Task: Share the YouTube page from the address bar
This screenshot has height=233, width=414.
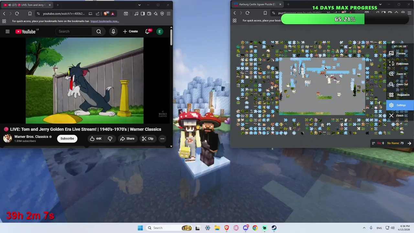Action: pyautogui.click(x=98, y=14)
